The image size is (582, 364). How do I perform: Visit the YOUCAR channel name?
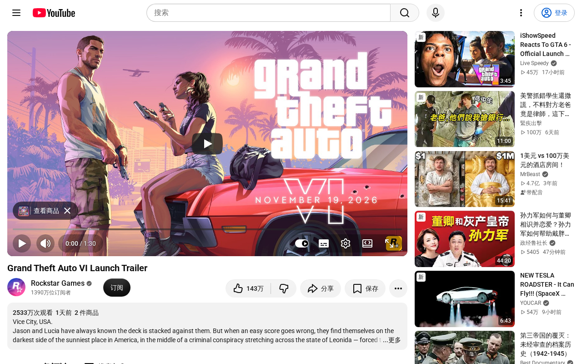531,303
